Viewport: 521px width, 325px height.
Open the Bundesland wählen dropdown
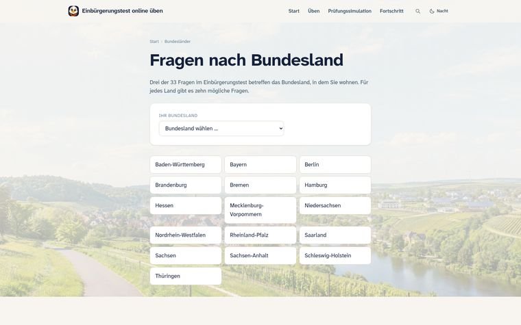point(221,129)
